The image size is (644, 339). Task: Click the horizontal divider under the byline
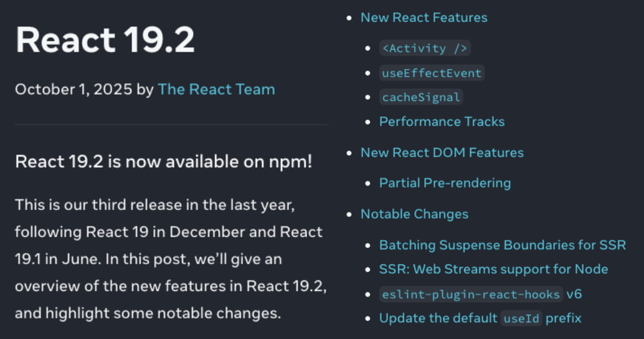coord(172,125)
